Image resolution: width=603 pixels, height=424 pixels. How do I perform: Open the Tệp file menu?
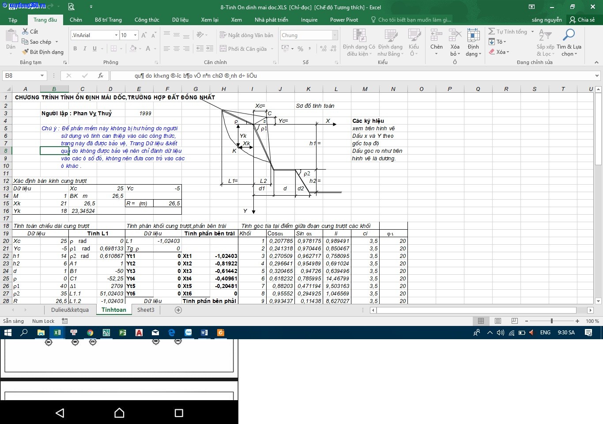click(13, 20)
